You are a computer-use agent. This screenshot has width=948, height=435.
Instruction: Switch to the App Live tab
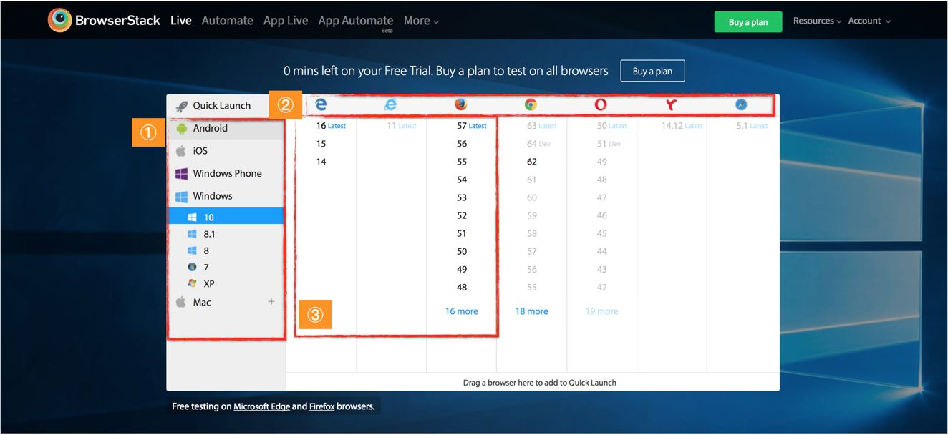286,21
